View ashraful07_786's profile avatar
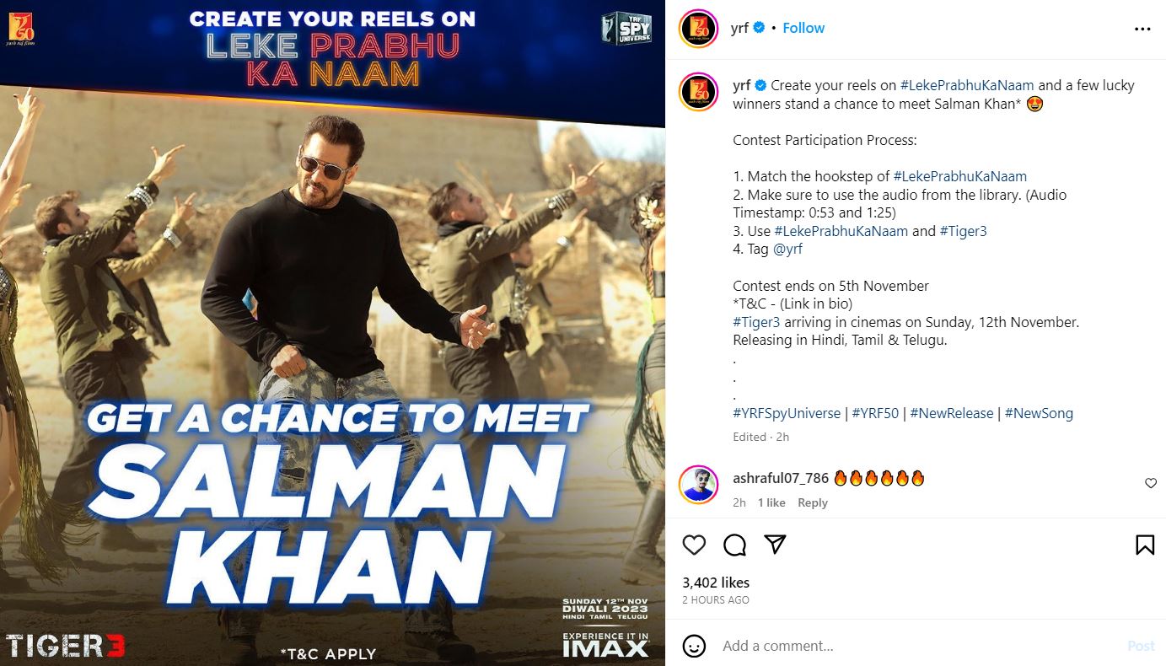This screenshot has width=1166, height=666. [698, 484]
